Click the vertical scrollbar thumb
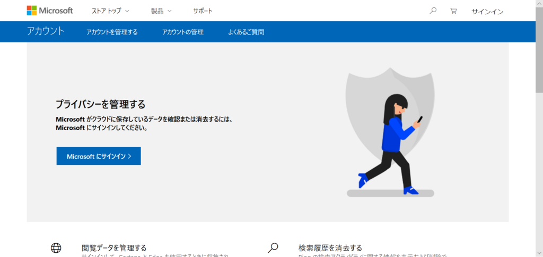 coord(539,49)
